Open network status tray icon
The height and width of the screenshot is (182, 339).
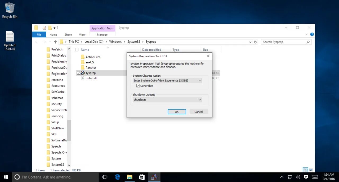290,177
